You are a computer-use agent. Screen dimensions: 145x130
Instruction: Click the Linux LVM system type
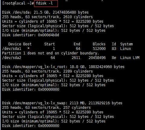click(130, 58)
